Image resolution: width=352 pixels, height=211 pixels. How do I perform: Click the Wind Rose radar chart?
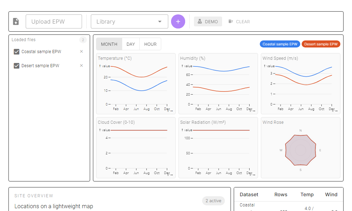point(300,150)
